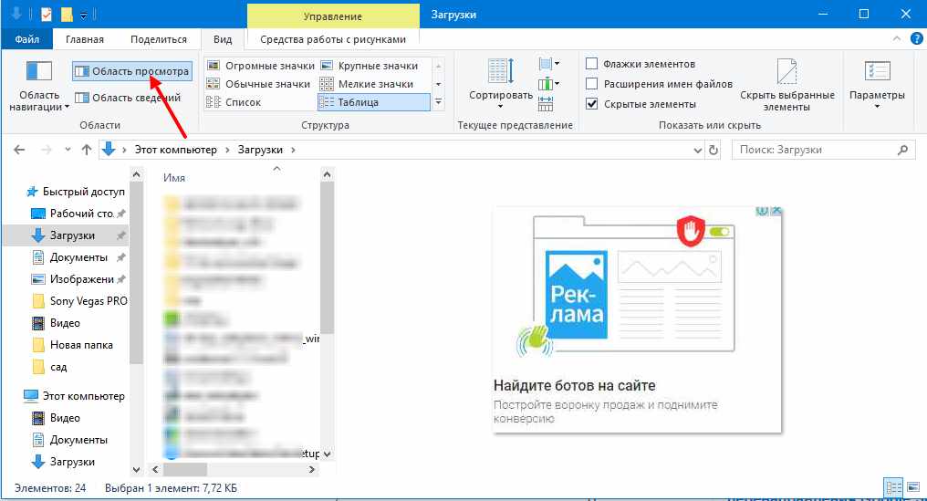This screenshot has width=927, height=501.
Task: Expand the address bar history dropdown
Action: pyautogui.click(x=698, y=151)
